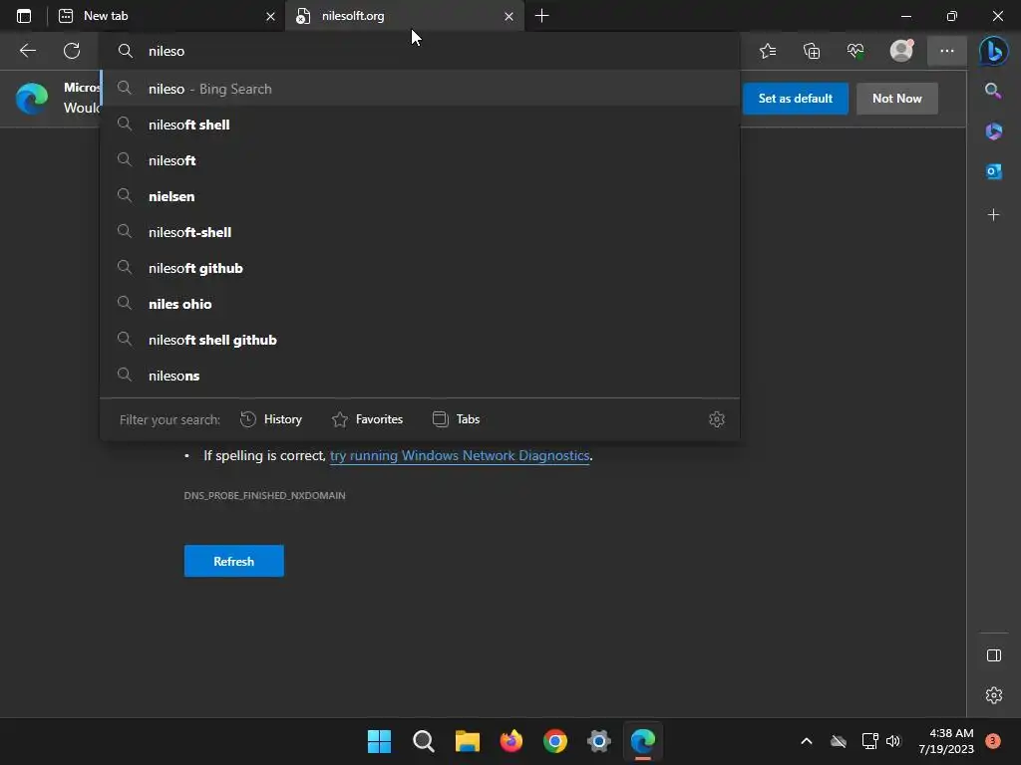Open address bar suggestion settings gear
The image size is (1021, 765).
(716, 419)
